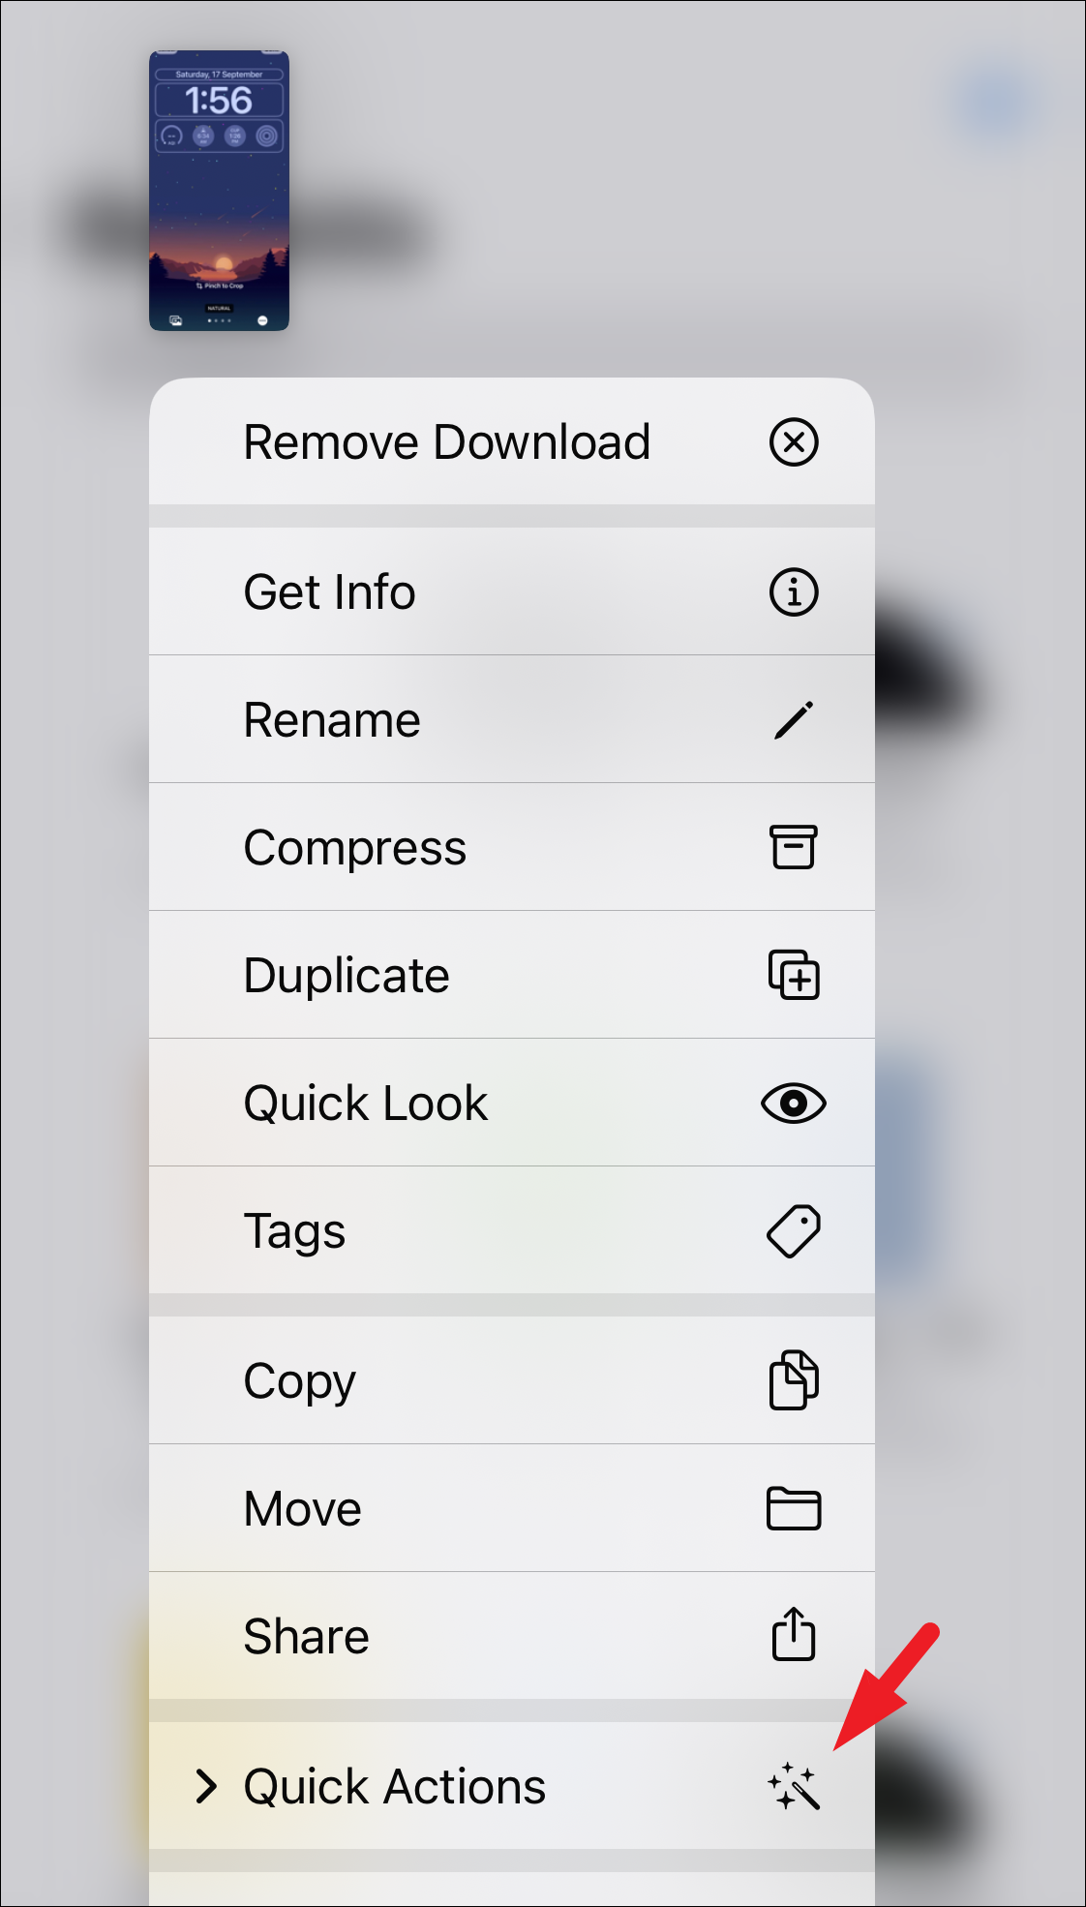
Task: Tap the Quick Actions magic wand icon
Action: [794, 1786]
